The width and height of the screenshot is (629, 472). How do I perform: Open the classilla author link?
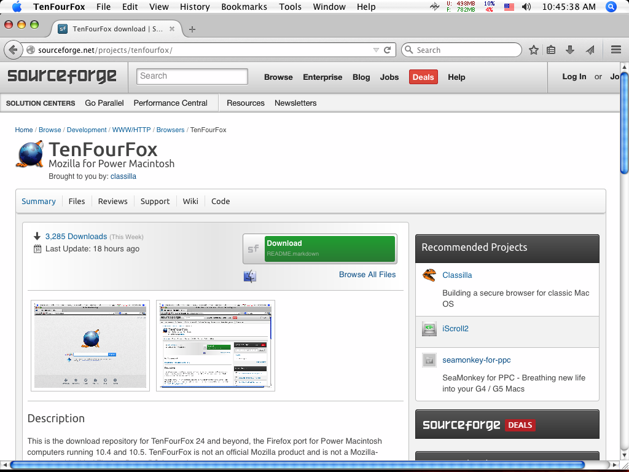[x=123, y=176]
